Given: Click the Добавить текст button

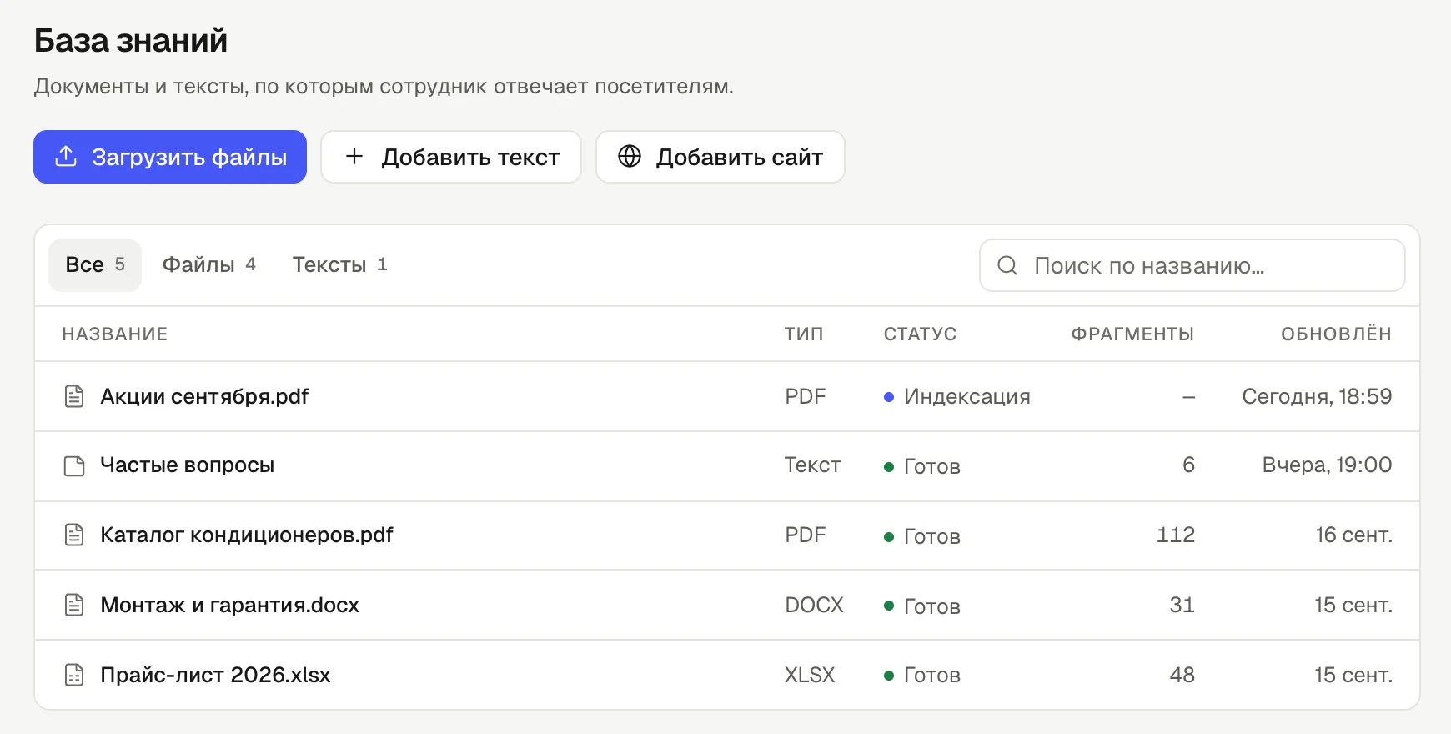Looking at the screenshot, I should tap(451, 157).
